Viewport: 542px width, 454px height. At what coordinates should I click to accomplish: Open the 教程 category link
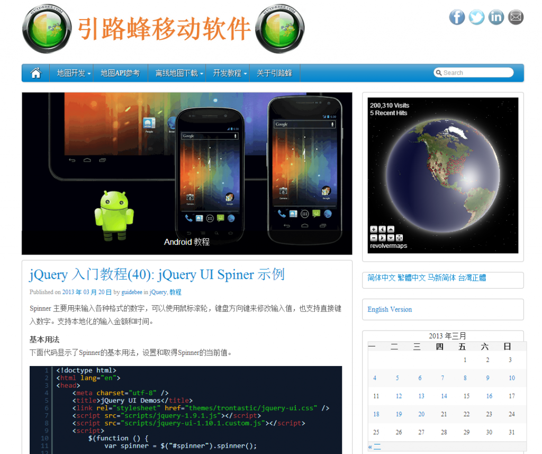tap(175, 292)
